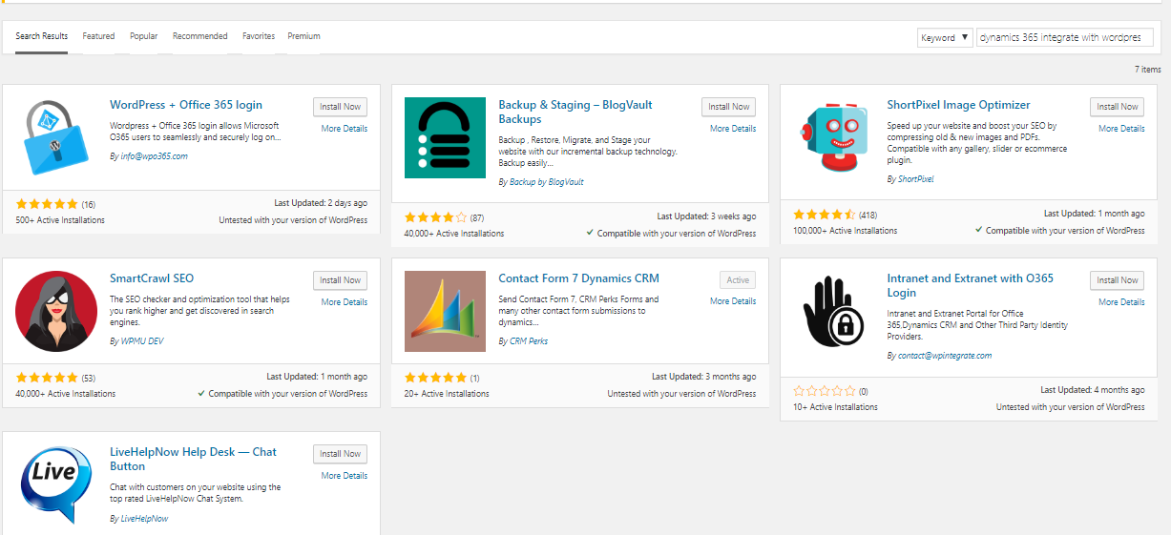This screenshot has width=1171, height=535.
Task: Click author link Backup by BlogVault
Action: pos(546,182)
